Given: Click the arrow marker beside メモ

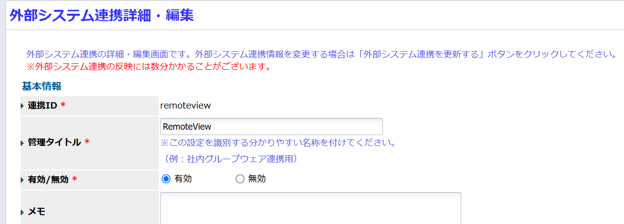Looking at the screenshot, I should click(x=22, y=212).
